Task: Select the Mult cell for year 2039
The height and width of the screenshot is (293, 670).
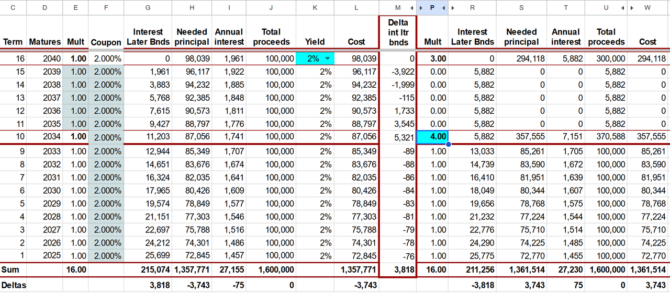Action: point(75,72)
